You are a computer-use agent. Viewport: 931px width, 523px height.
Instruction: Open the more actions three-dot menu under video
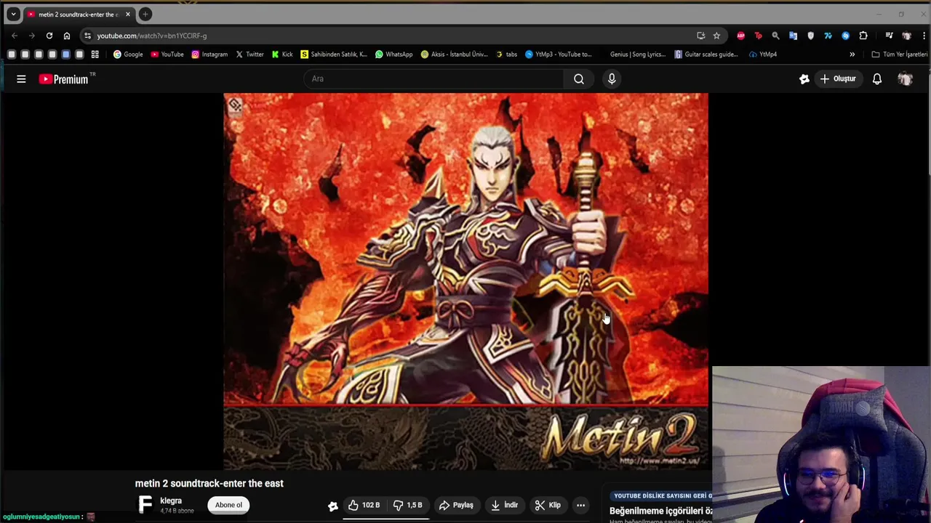click(x=580, y=505)
